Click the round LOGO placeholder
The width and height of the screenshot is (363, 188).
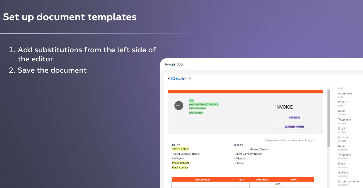[x=179, y=106]
